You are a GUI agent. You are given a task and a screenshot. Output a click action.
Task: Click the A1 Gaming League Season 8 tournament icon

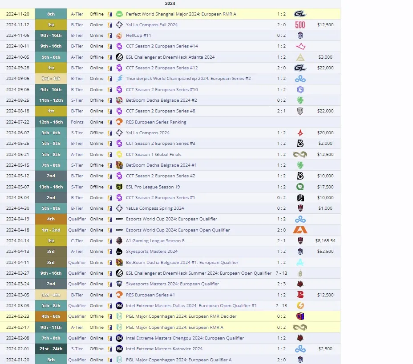click(119, 240)
